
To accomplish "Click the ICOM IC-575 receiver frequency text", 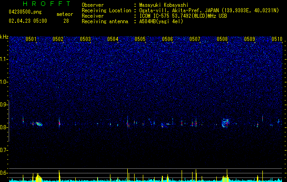I will (183, 16).
